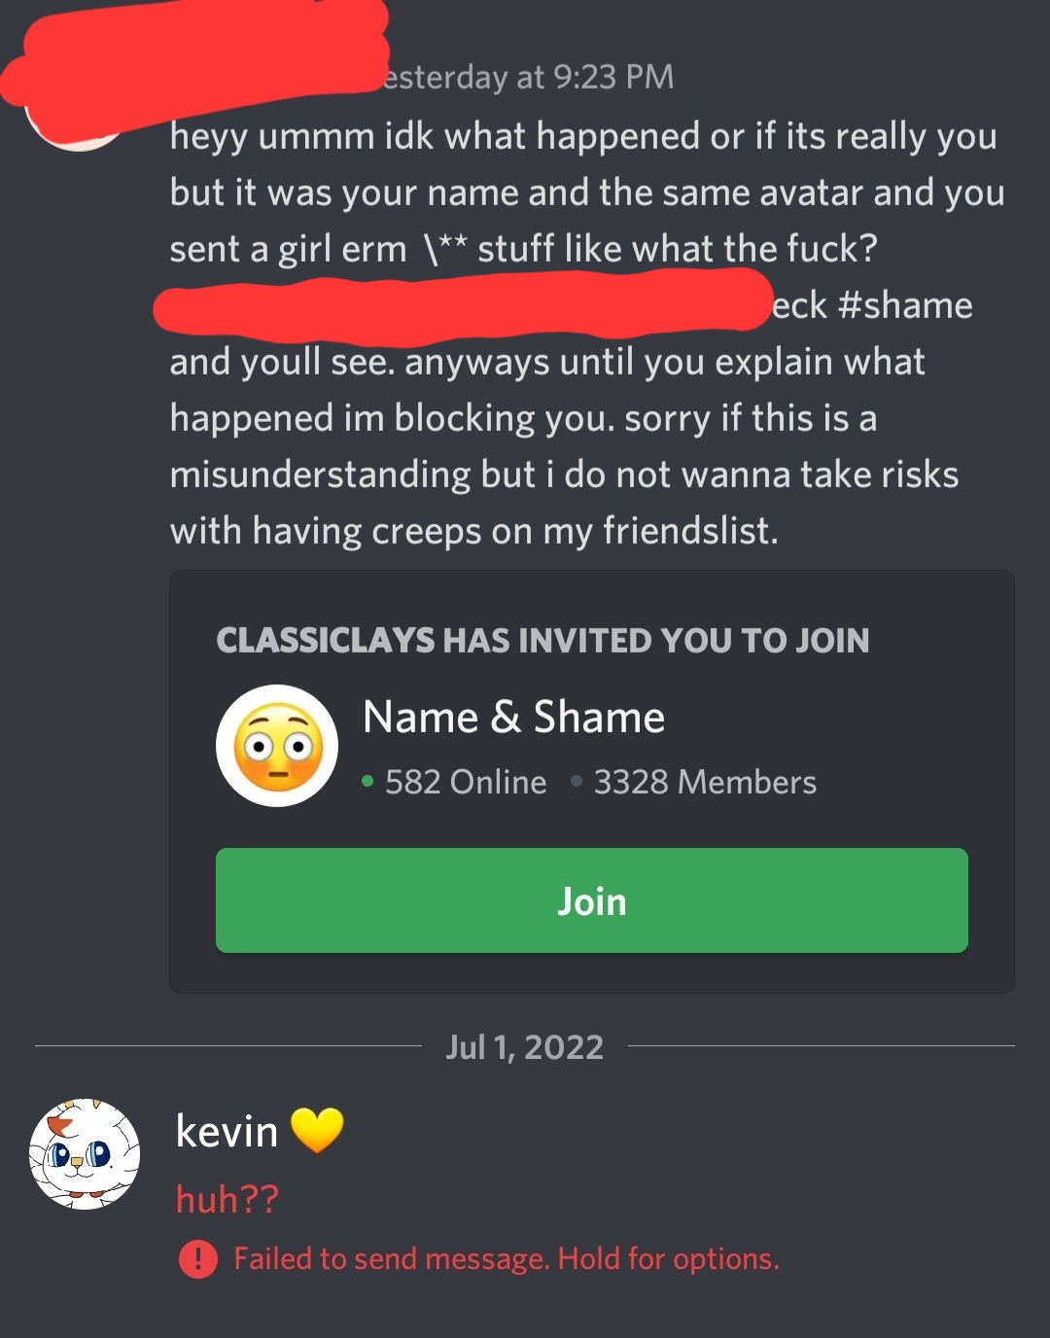
Task: Tap the red failed message error icon
Action: pos(197,1259)
